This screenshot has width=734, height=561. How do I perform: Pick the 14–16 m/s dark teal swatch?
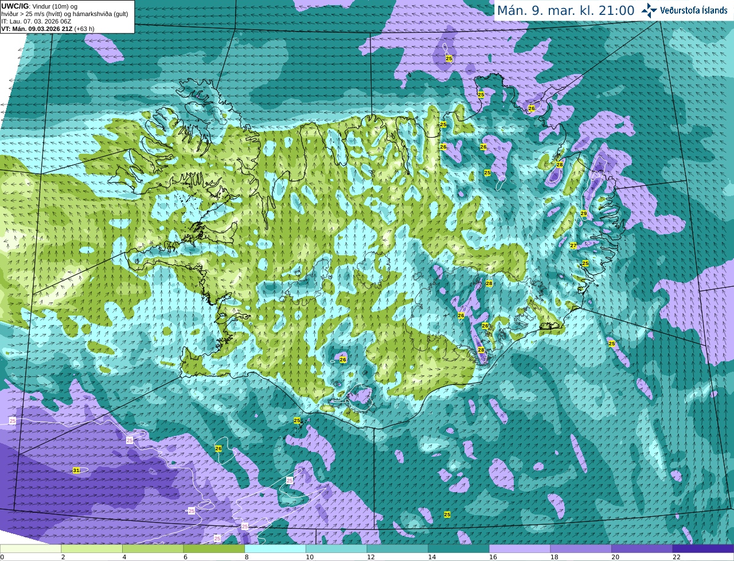[459, 548]
